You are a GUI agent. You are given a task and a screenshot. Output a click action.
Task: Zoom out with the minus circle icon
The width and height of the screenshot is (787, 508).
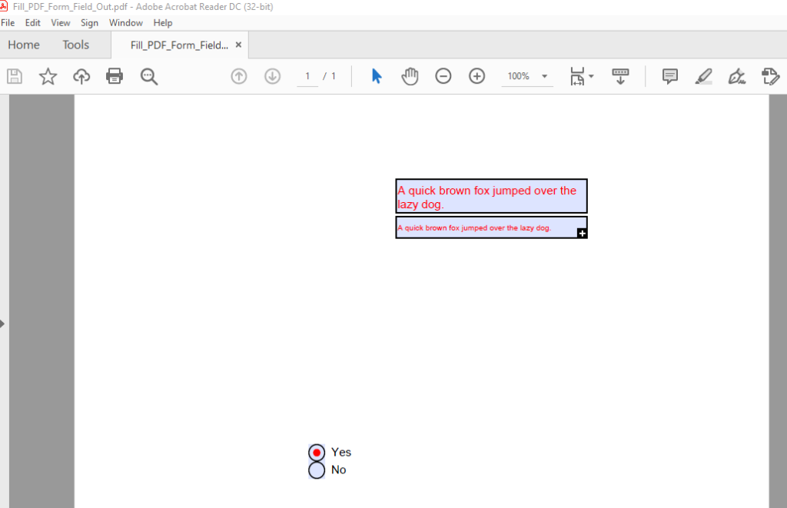point(443,76)
